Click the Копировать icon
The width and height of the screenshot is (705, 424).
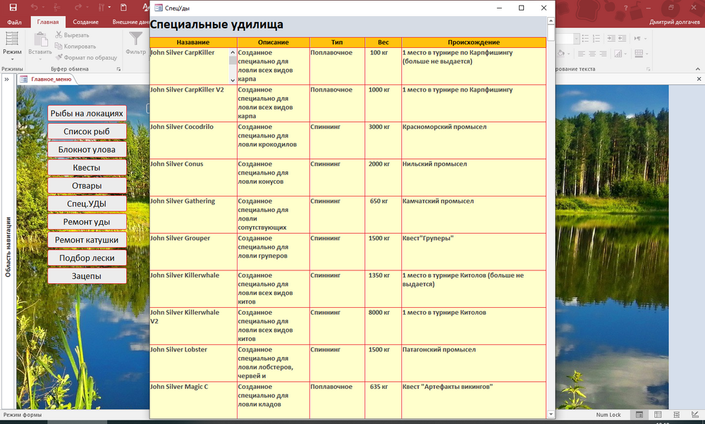pos(59,46)
